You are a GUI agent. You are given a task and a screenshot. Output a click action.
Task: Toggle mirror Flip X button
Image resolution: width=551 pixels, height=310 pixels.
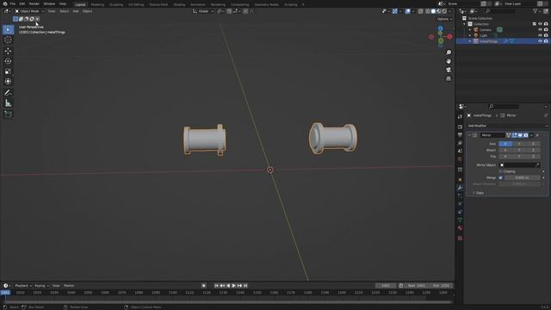(x=505, y=157)
